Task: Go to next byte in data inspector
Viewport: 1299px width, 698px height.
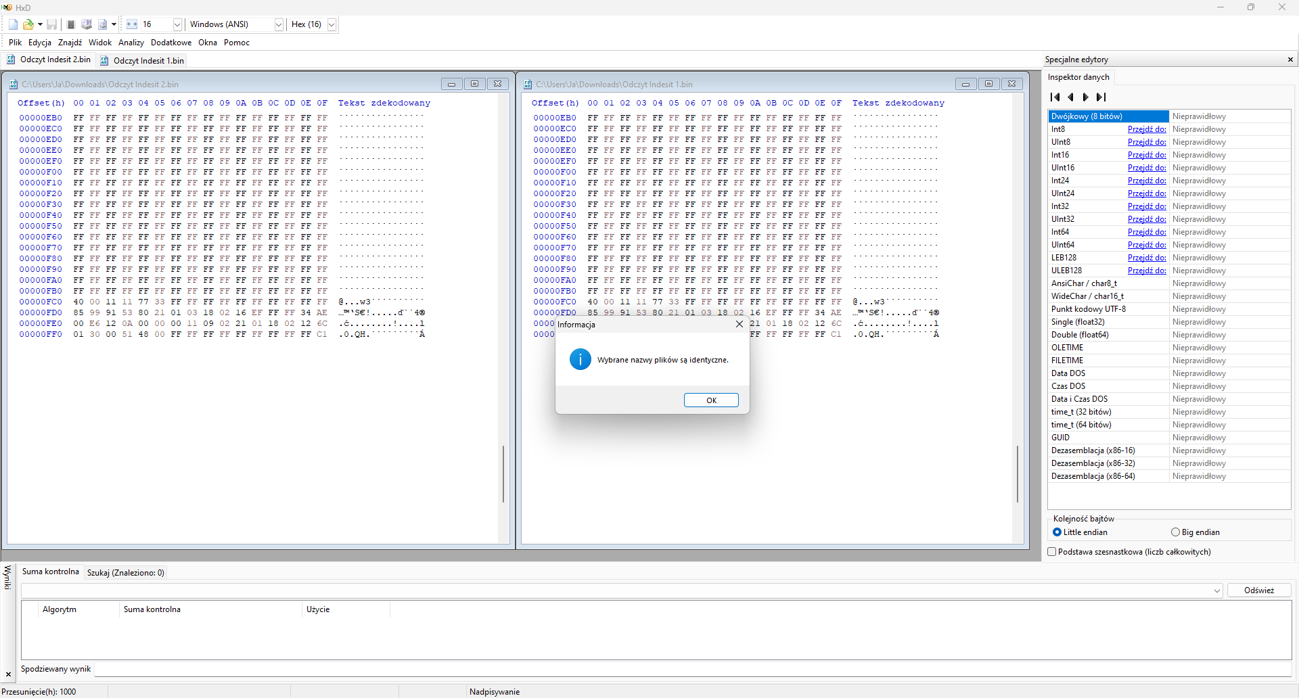Action: point(1086,97)
